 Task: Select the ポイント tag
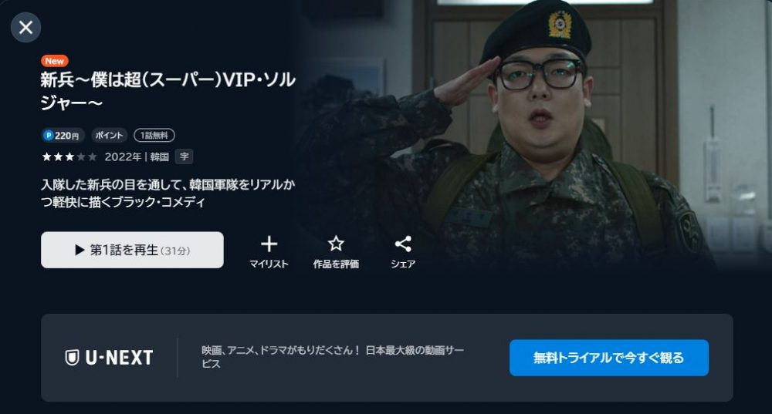coord(109,135)
